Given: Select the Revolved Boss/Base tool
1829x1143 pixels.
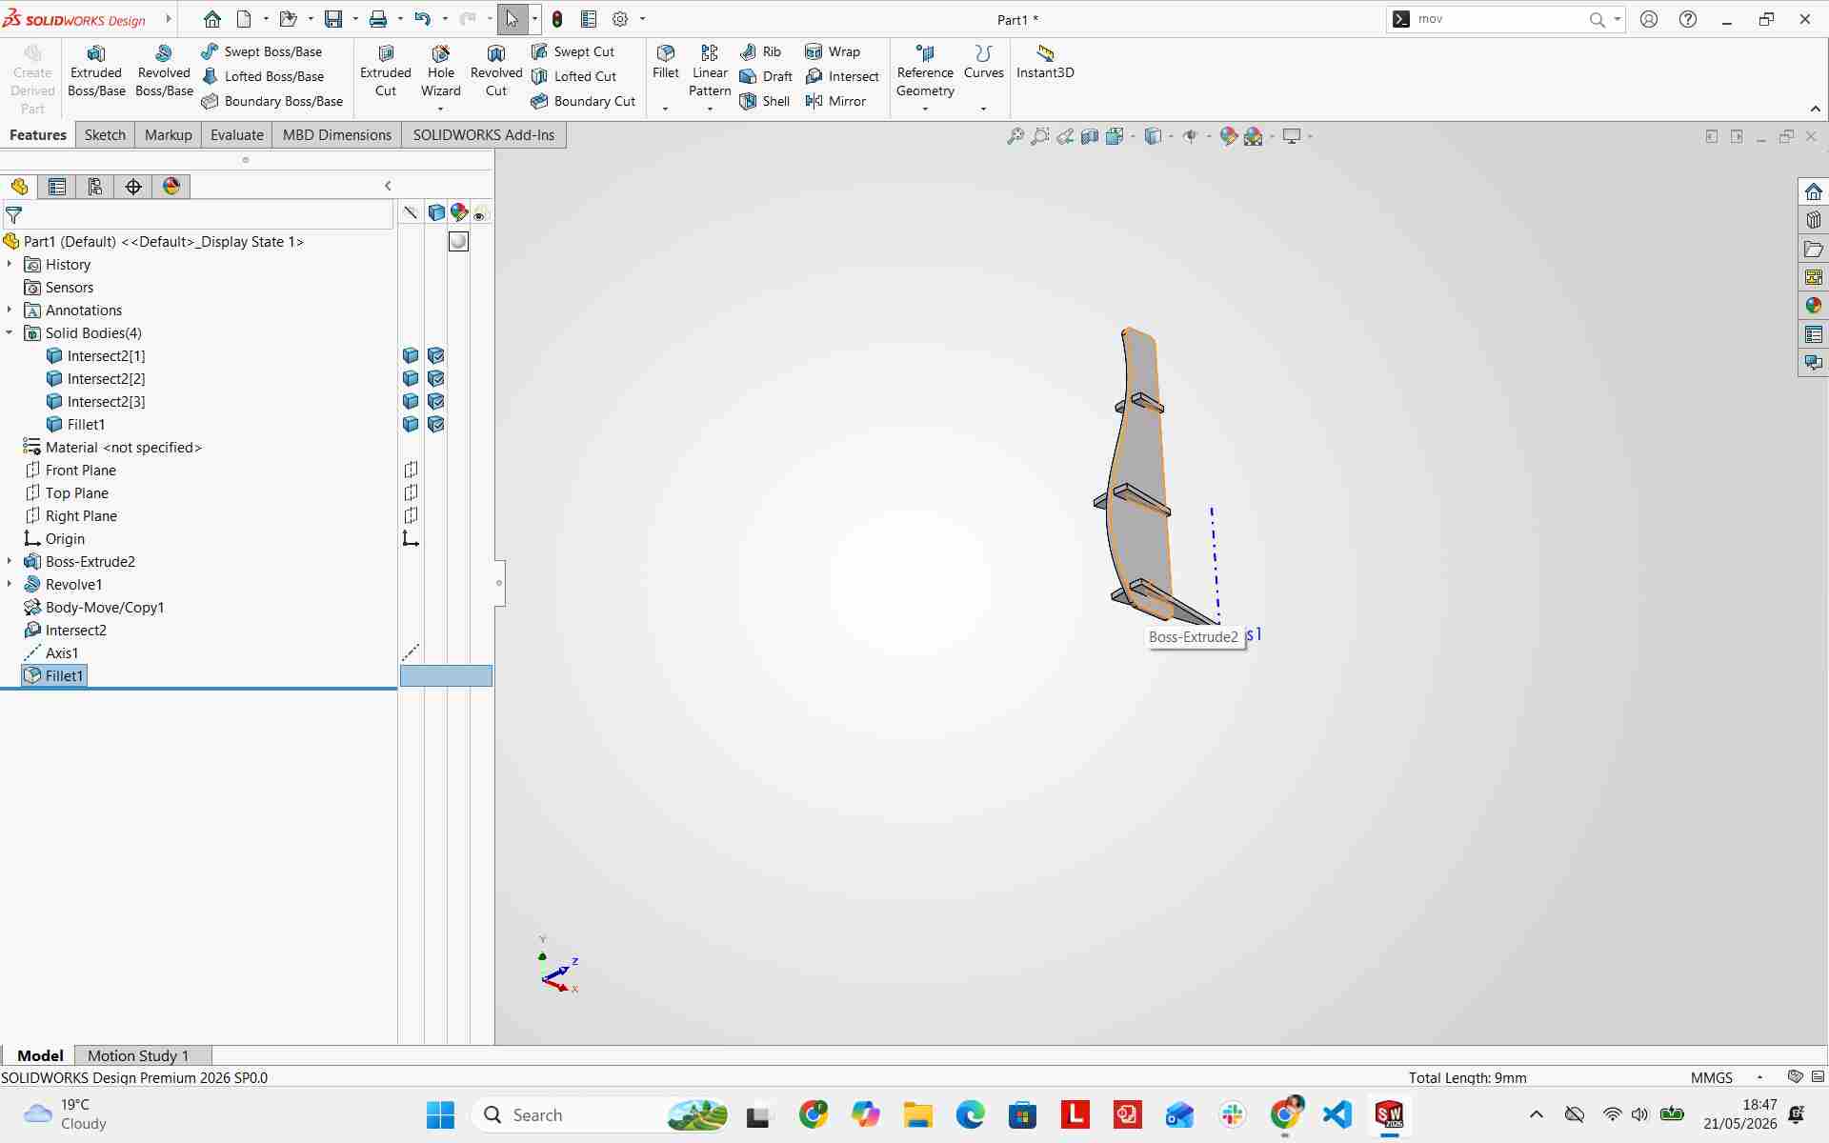Looking at the screenshot, I should coord(164,71).
